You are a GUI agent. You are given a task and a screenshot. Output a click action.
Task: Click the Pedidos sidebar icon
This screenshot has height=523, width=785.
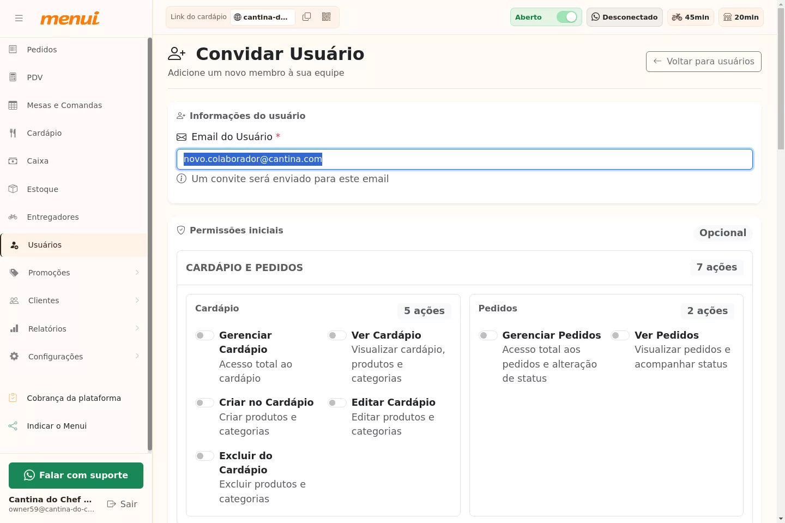[x=13, y=50]
